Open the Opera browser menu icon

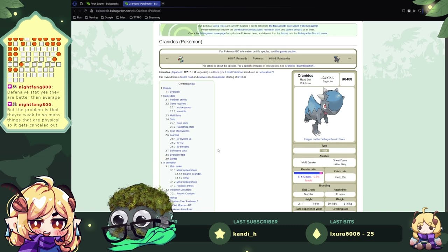pos(75,3)
